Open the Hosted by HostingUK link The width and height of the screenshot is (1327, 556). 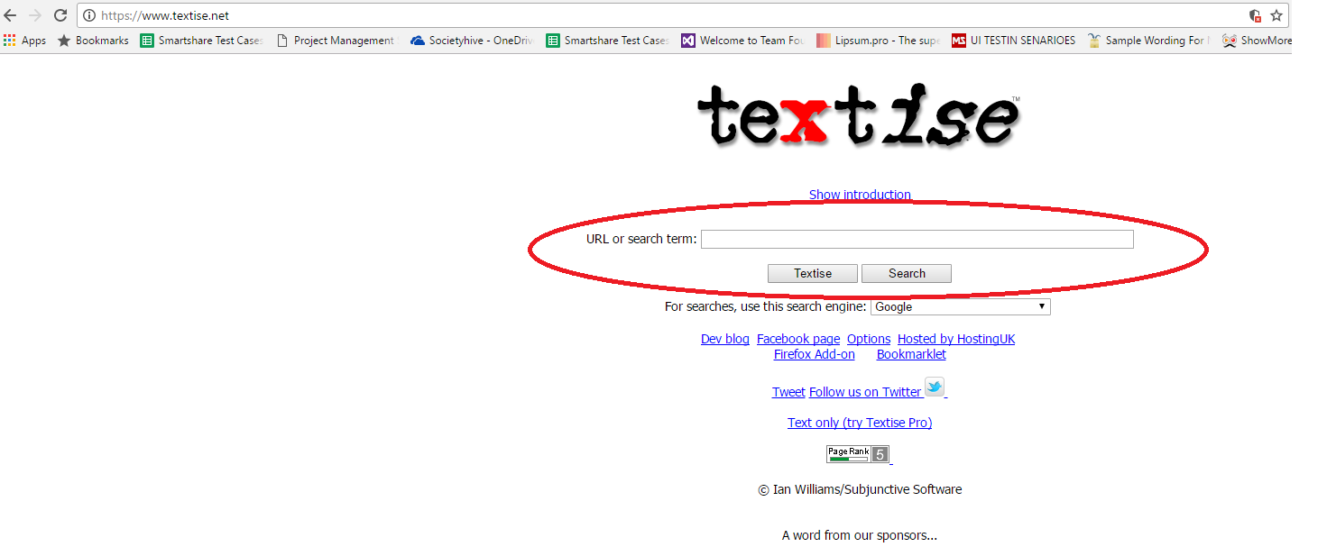(956, 339)
